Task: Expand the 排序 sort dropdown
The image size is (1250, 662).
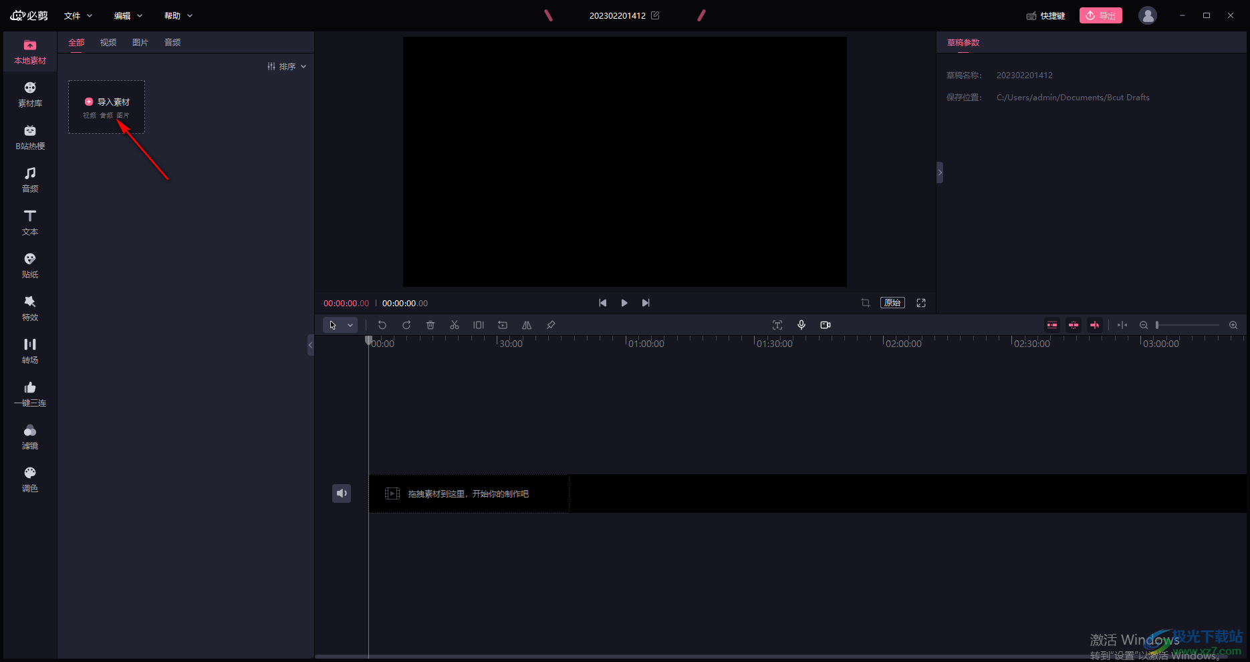Action: pos(287,66)
